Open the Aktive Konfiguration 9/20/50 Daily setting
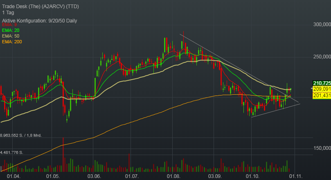The image size is (331, 180). pos(45,20)
